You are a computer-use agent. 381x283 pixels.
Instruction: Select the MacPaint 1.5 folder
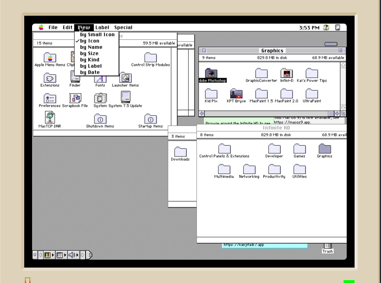pos(261,93)
